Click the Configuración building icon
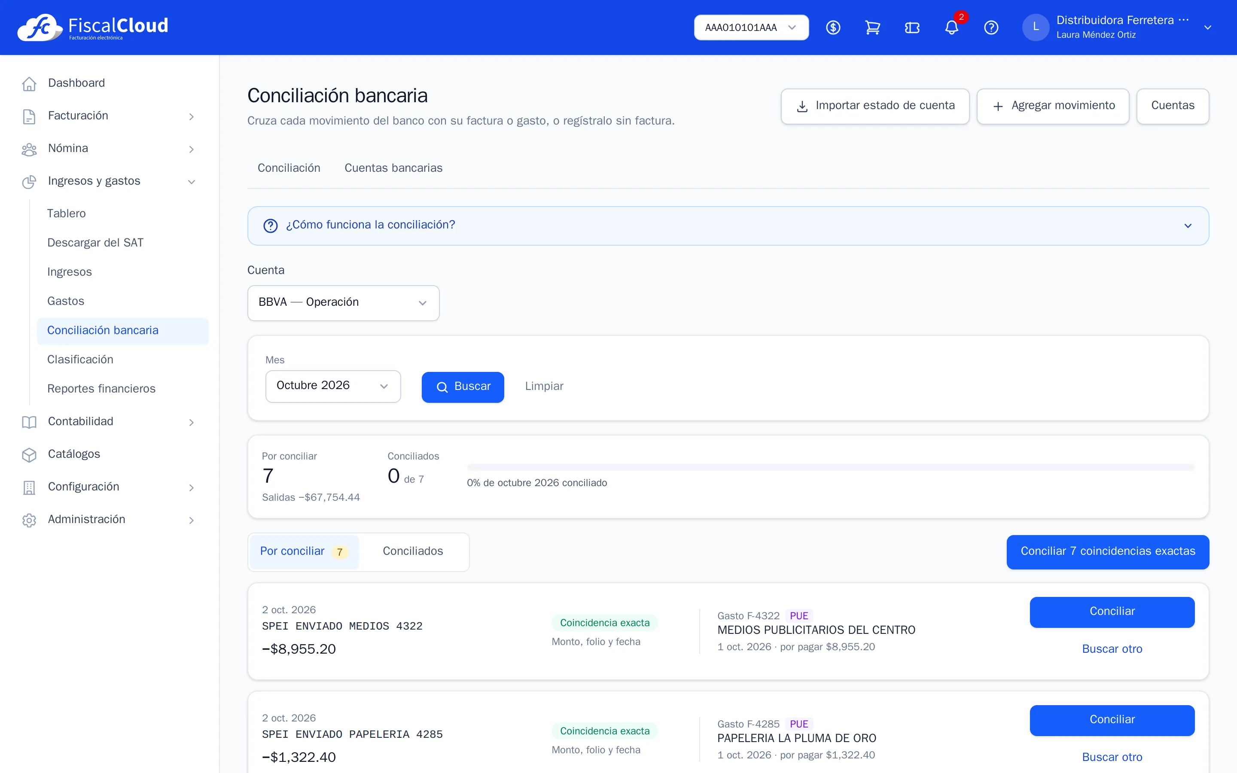 tap(29, 487)
